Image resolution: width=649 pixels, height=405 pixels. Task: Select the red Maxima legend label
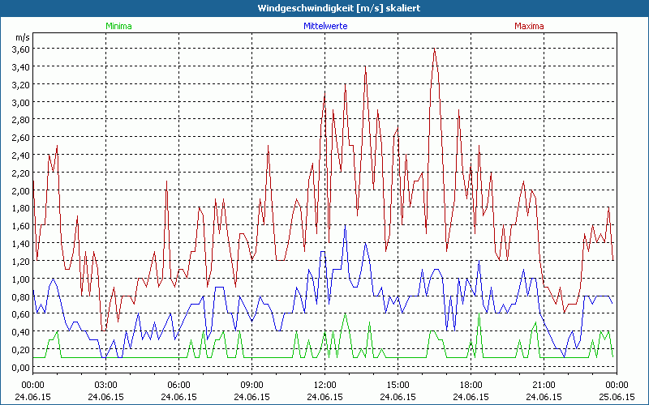click(530, 26)
